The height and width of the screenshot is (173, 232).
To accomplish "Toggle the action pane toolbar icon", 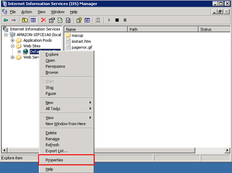I will pyautogui.click(x=87, y=20).
